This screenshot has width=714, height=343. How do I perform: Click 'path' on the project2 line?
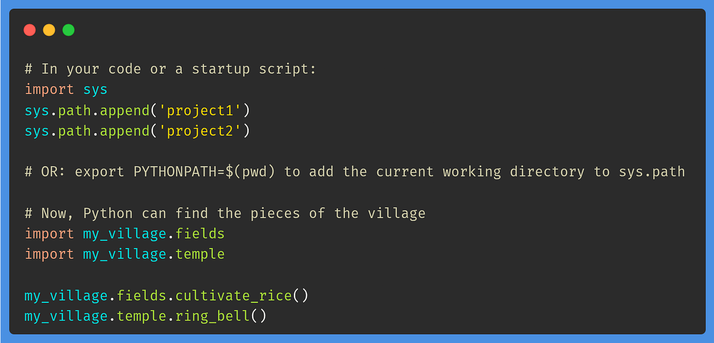[x=75, y=131]
